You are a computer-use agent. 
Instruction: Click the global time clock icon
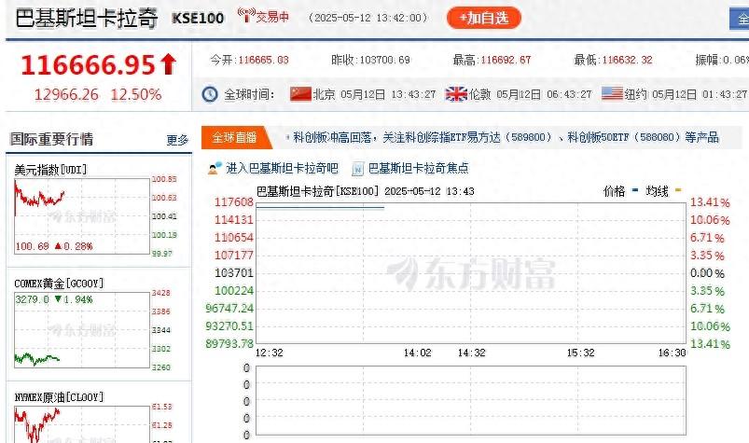click(x=210, y=94)
